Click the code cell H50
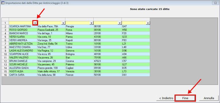This screenshot has width=220, height=103. (x=136, y=30)
